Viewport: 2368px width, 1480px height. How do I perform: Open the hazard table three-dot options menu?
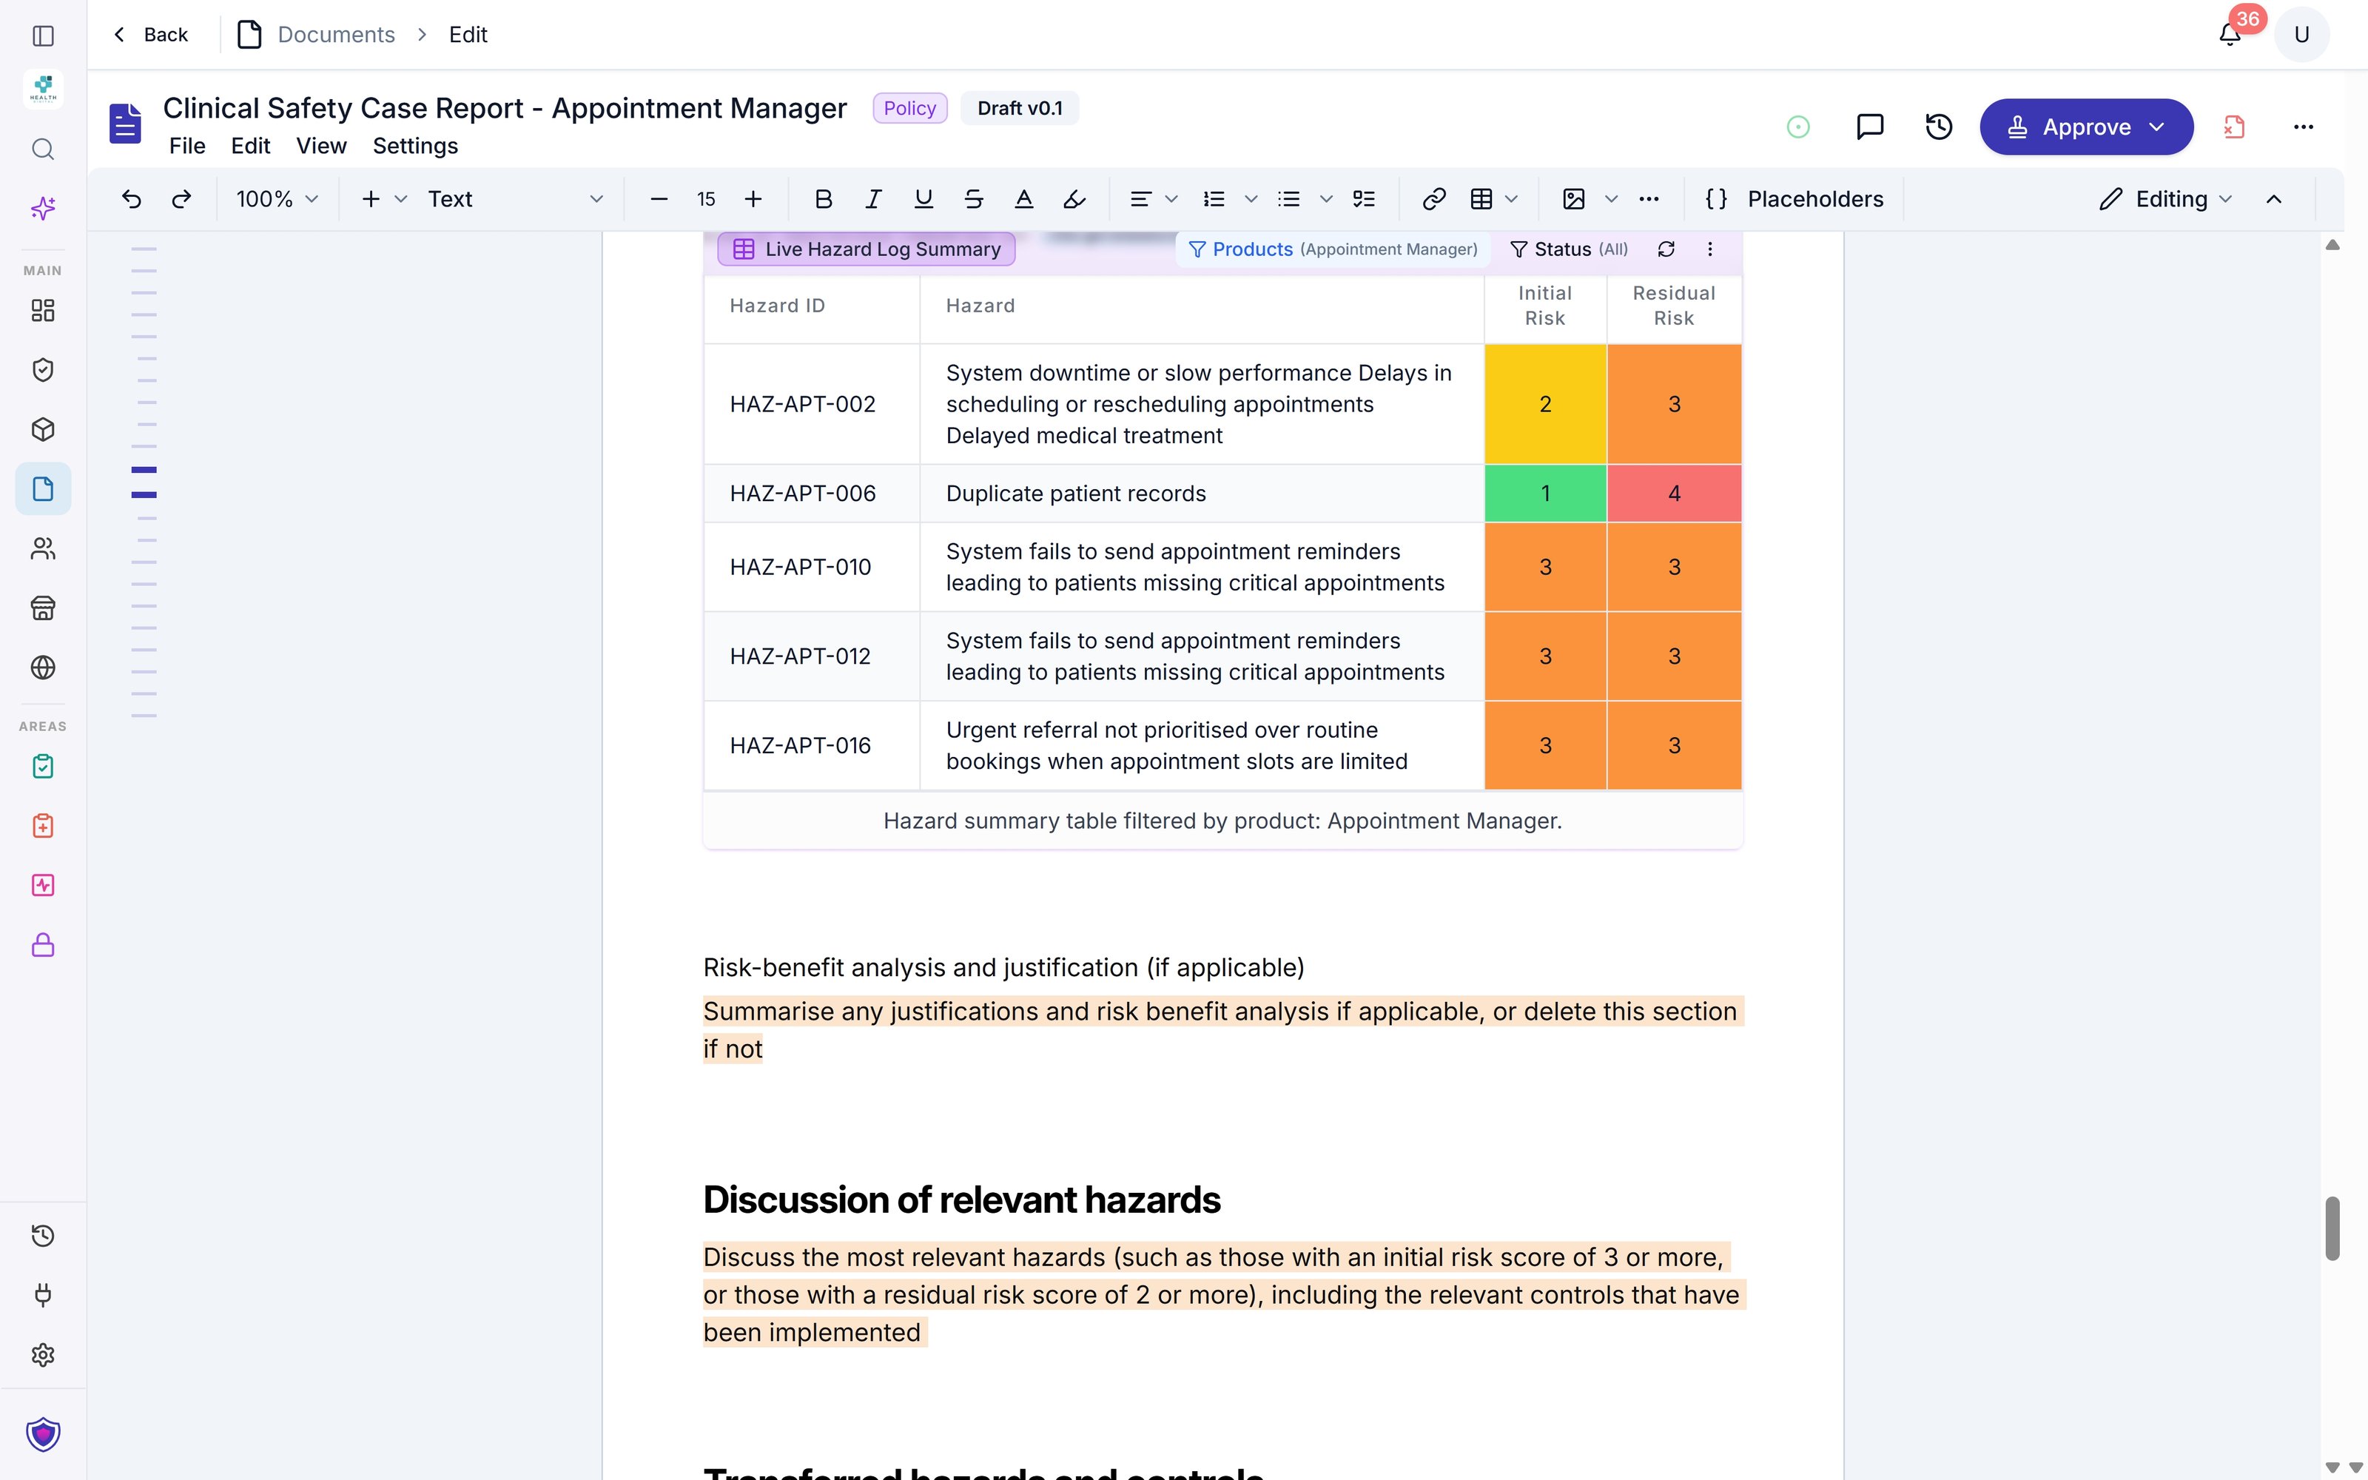tap(1709, 249)
